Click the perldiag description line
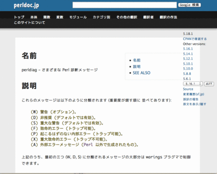 click(x=59, y=70)
